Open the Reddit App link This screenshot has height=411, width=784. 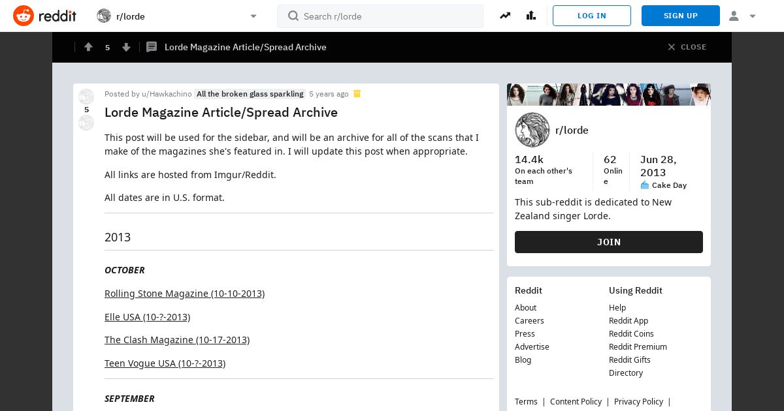[x=629, y=321]
